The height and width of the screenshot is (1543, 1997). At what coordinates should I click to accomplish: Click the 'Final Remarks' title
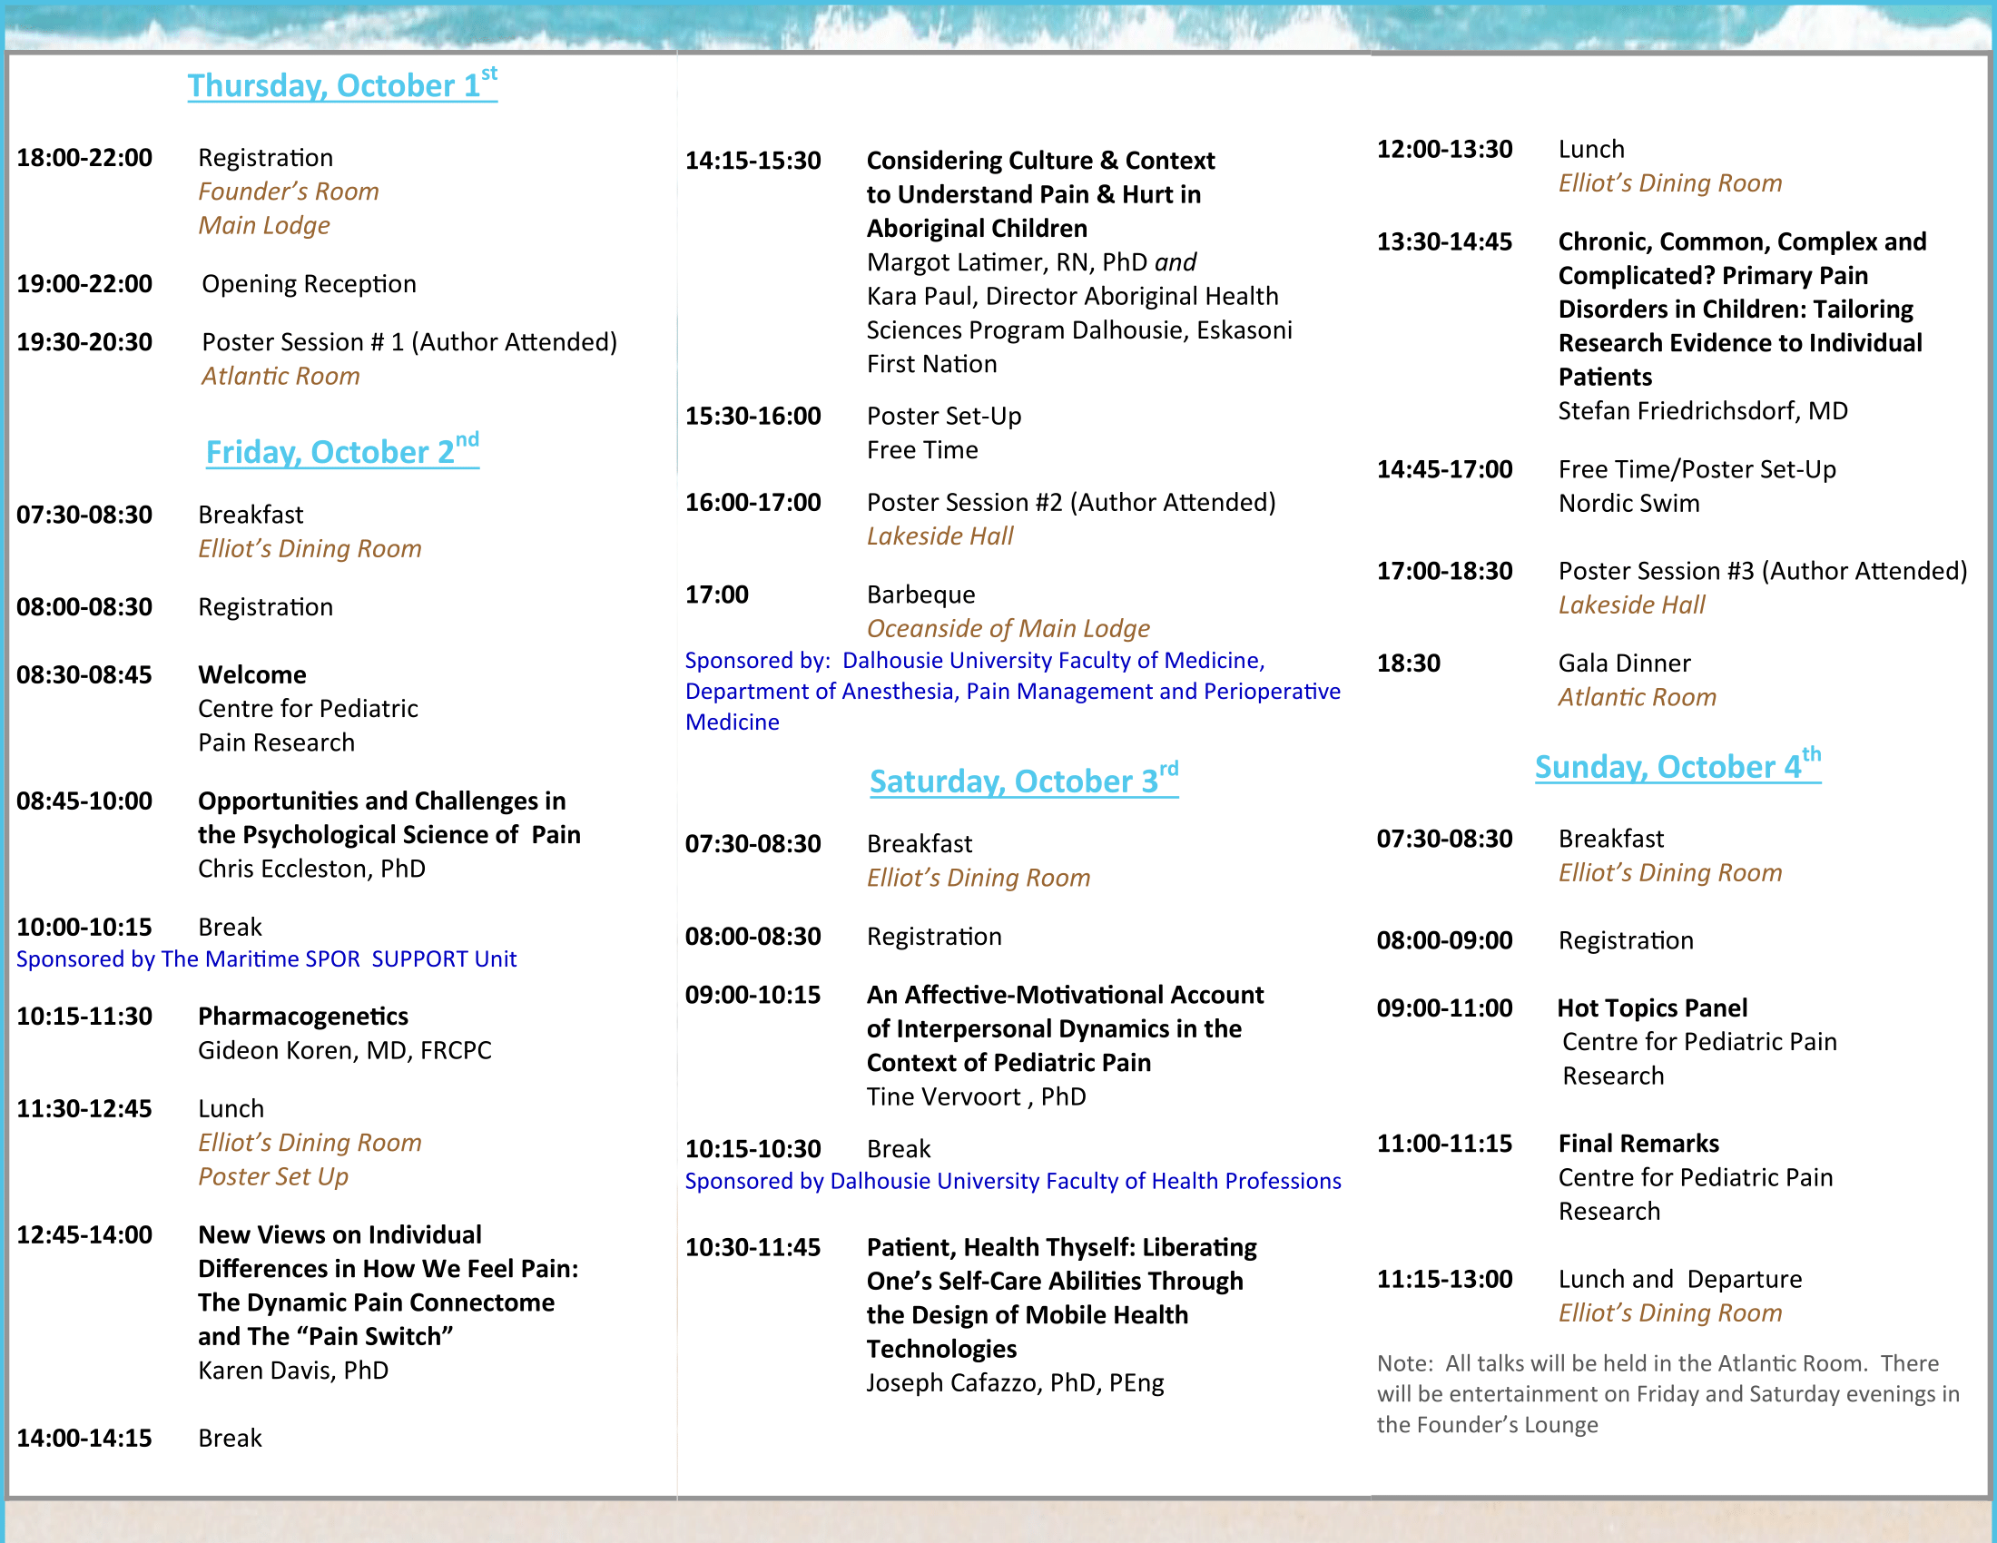(1638, 1144)
